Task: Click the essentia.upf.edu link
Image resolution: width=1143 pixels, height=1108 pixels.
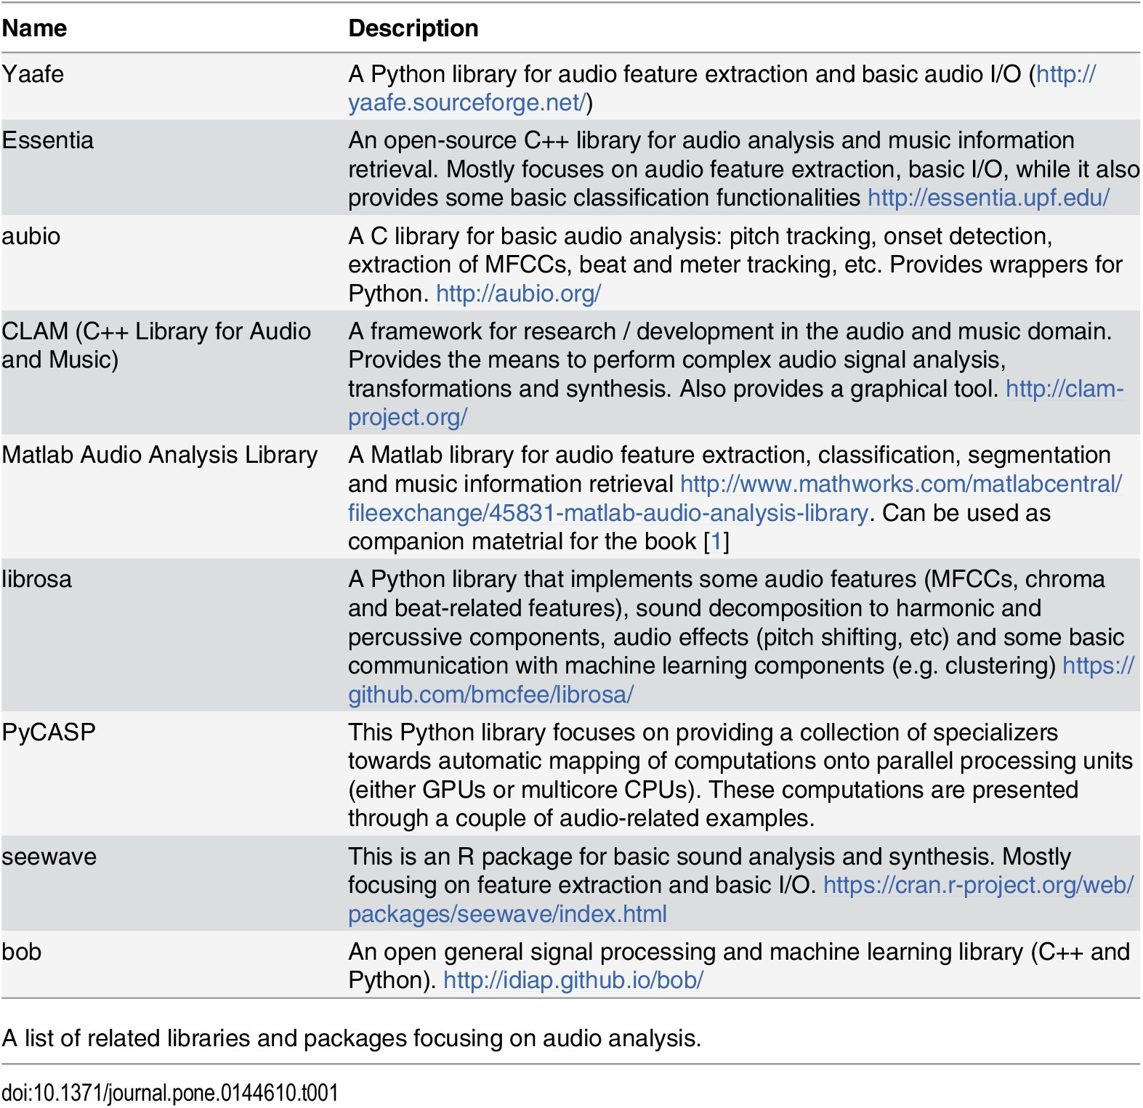Action: pos(989,198)
